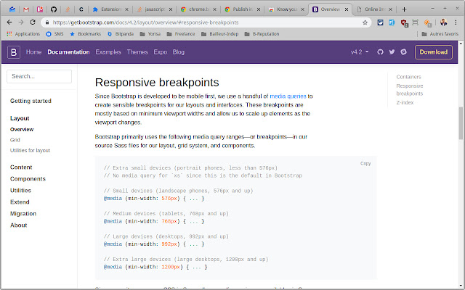
Task: Click the user profile avatar icon
Action: click(444, 22)
